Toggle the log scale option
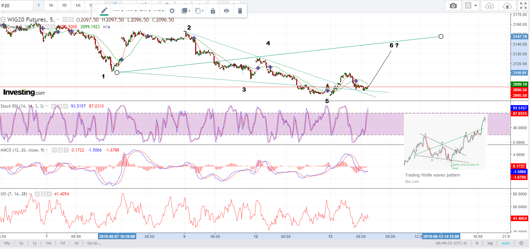The height and width of the screenshot is (249, 530). pos(490,243)
